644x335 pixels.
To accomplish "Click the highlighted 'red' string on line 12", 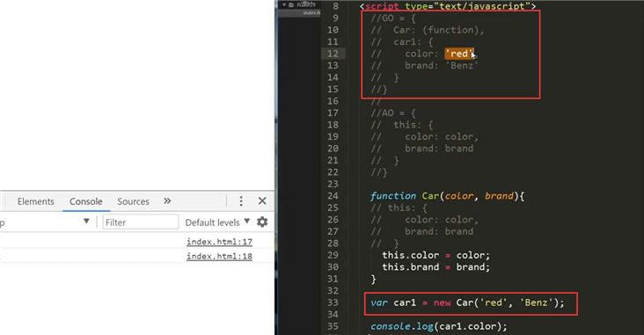I will (459, 54).
